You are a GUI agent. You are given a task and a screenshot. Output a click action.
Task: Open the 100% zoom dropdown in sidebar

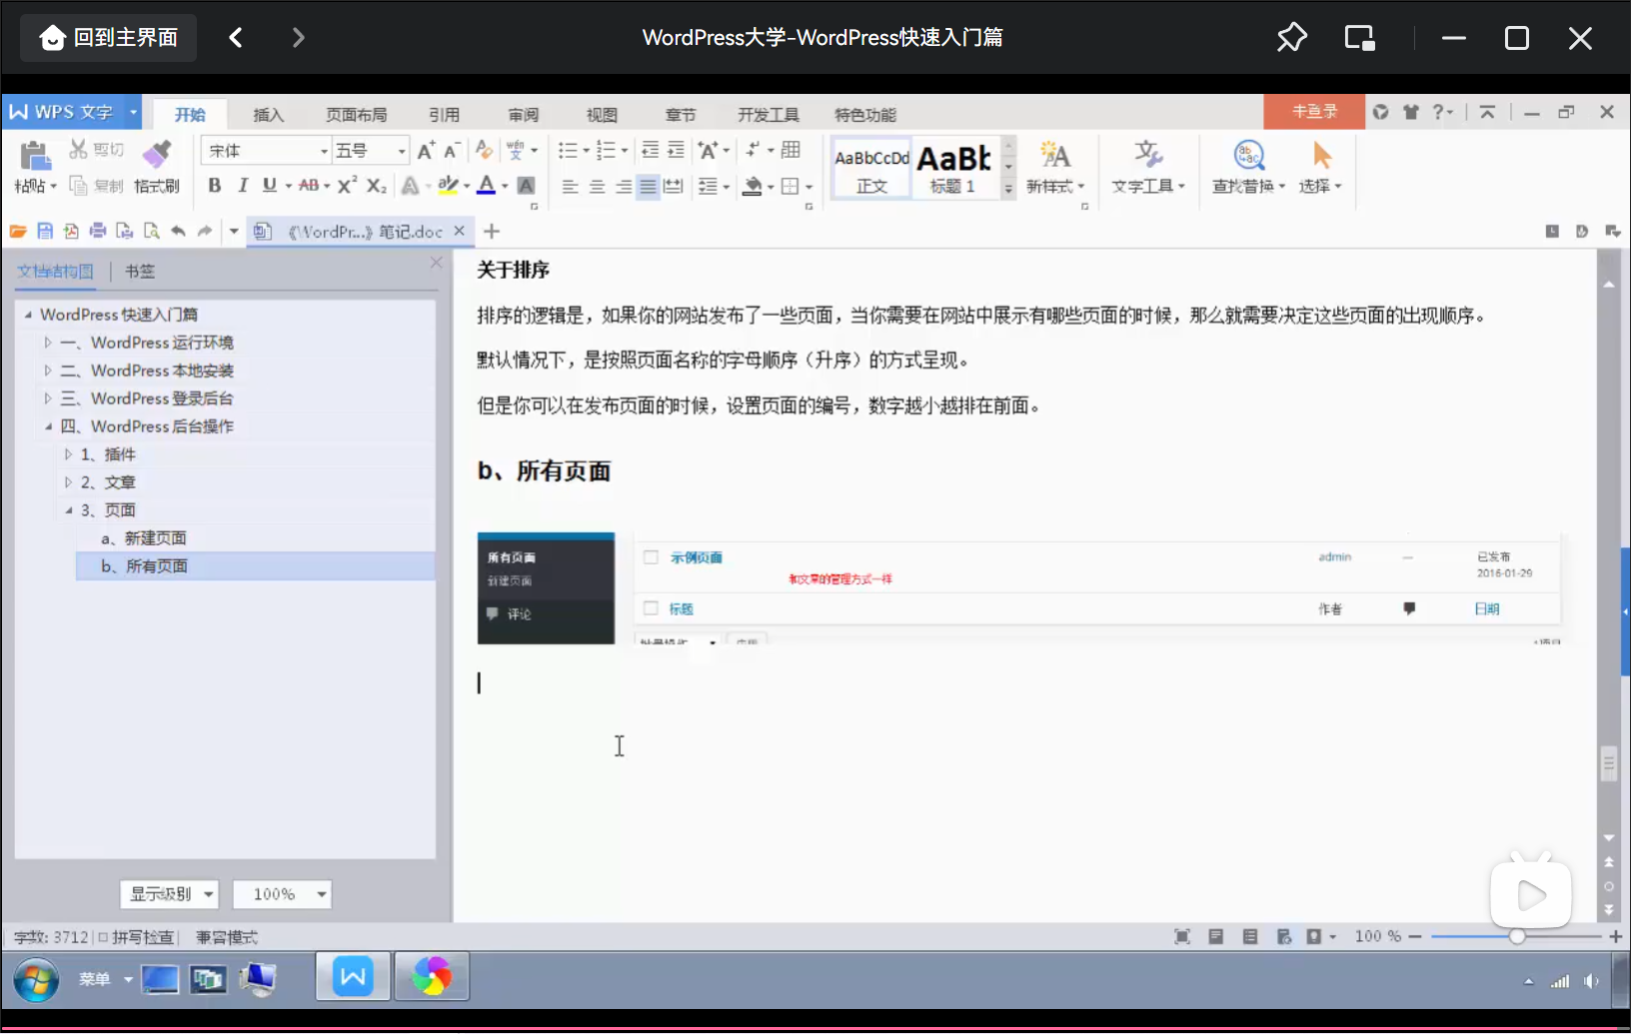[x=282, y=894]
